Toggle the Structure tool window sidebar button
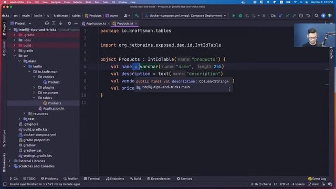The image size is (336, 189). point(4,139)
